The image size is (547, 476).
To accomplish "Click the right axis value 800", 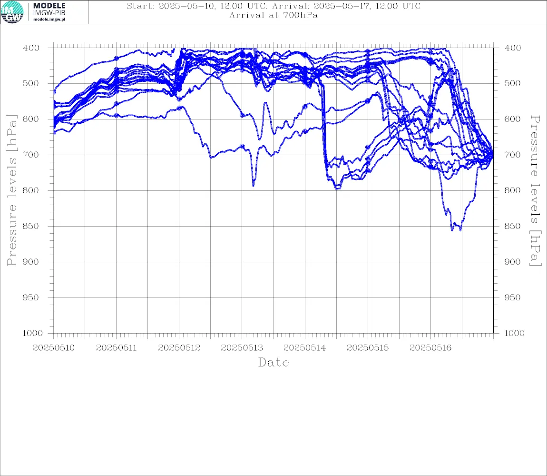I will click(512, 190).
